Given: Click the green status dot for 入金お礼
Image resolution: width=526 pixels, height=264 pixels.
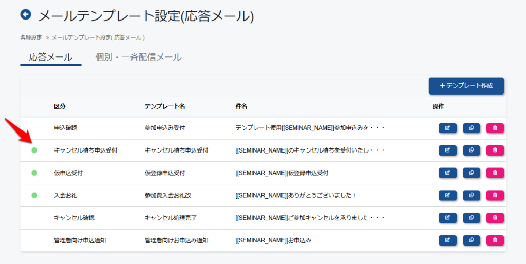Looking at the screenshot, I should click(34, 195).
